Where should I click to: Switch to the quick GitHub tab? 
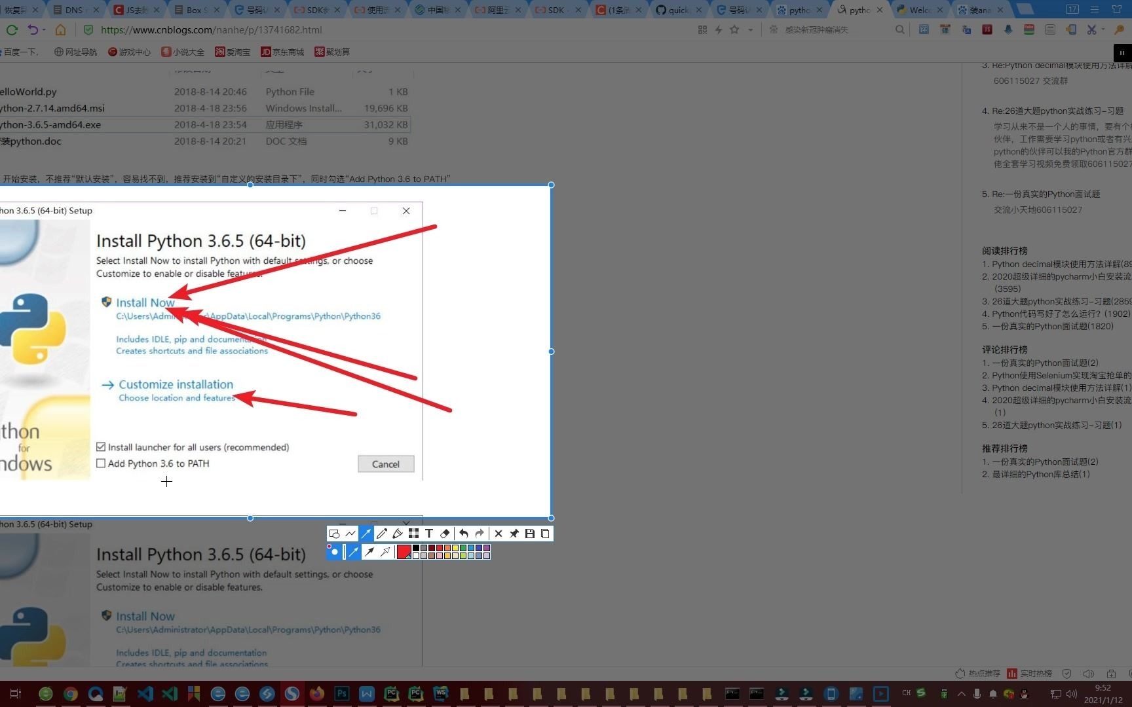[x=679, y=10]
